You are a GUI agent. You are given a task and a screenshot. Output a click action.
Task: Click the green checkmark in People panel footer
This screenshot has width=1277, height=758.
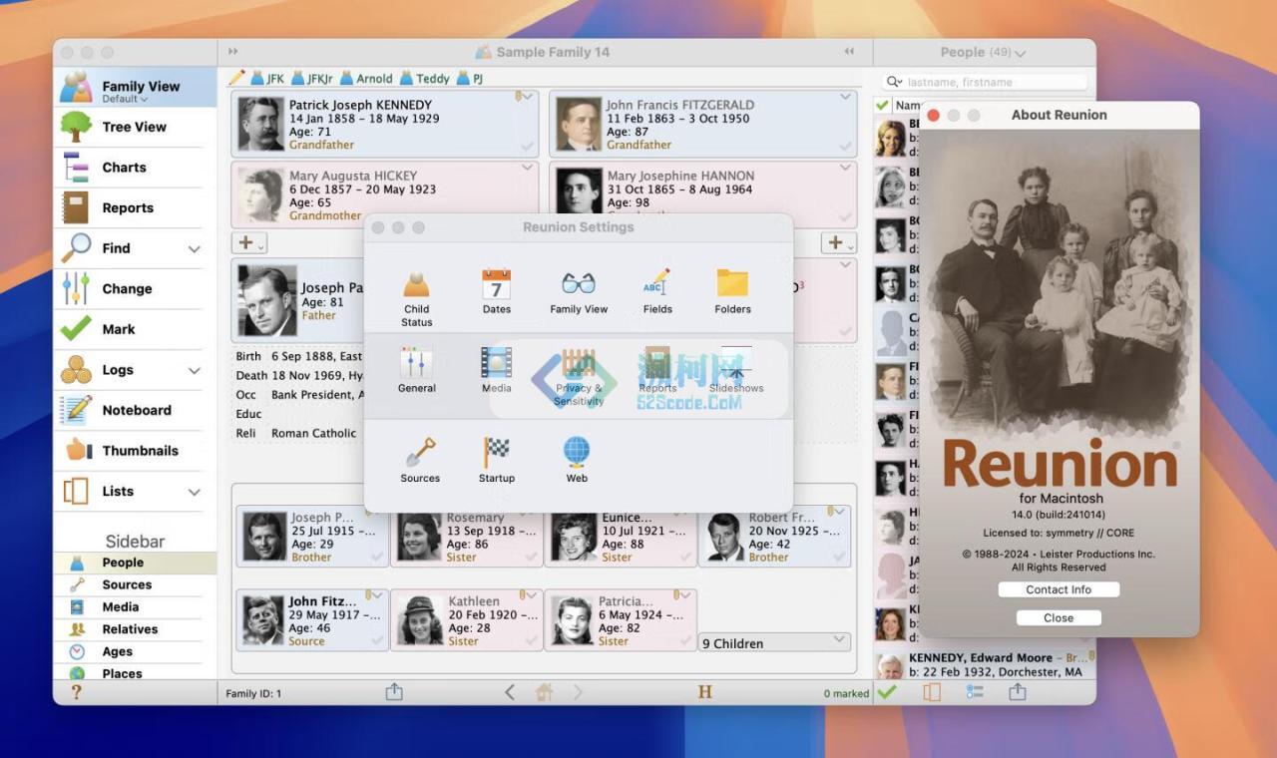coord(886,691)
